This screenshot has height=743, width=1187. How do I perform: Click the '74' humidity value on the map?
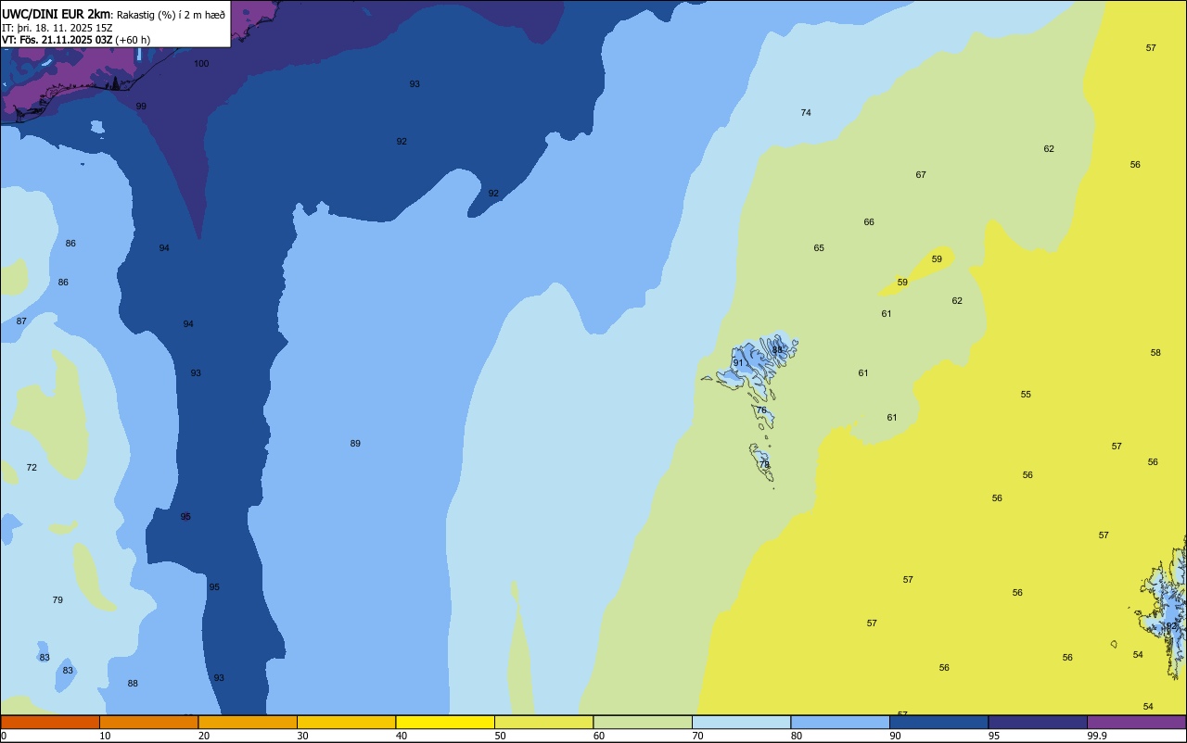point(806,112)
